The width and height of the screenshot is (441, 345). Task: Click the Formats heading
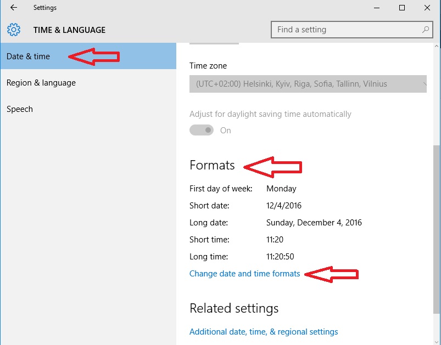click(x=212, y=165)
